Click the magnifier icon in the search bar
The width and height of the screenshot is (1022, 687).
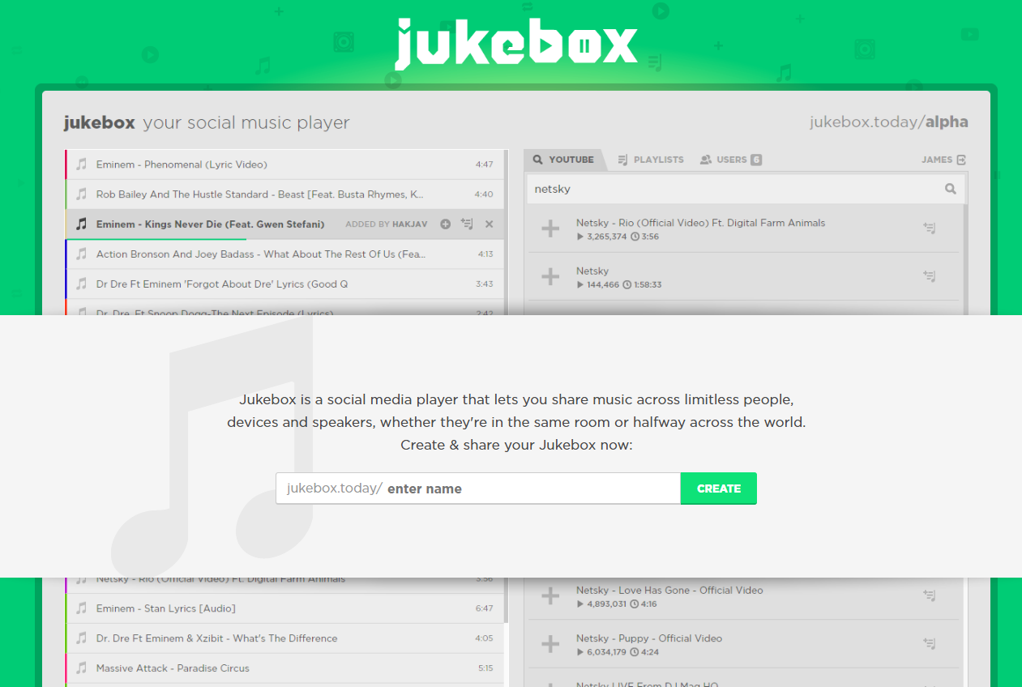[x=950, y=188]
